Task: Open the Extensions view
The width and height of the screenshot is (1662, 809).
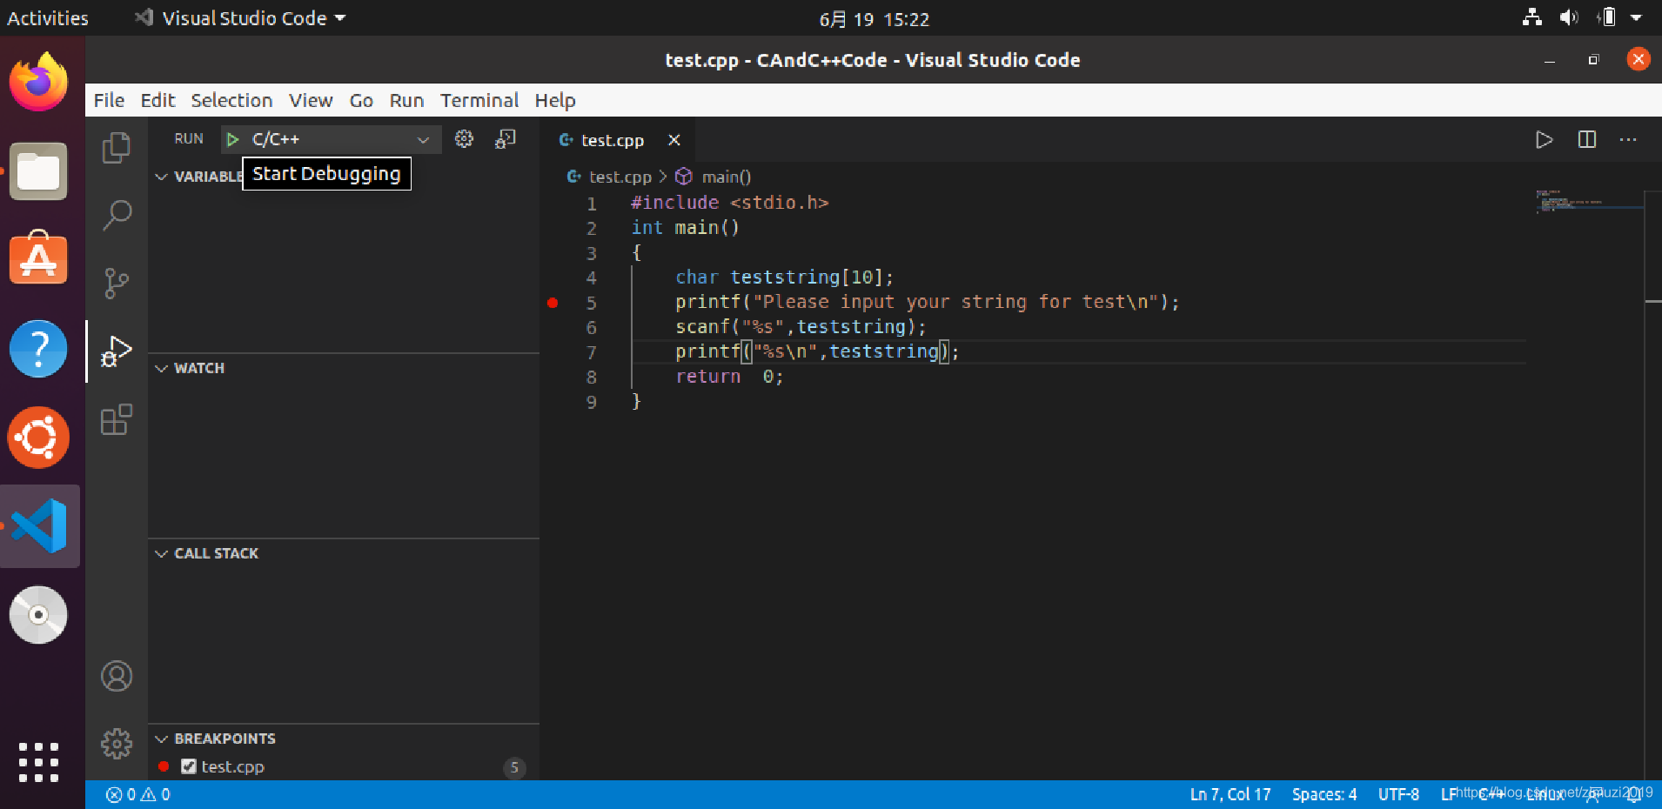Action: point(116,419)
